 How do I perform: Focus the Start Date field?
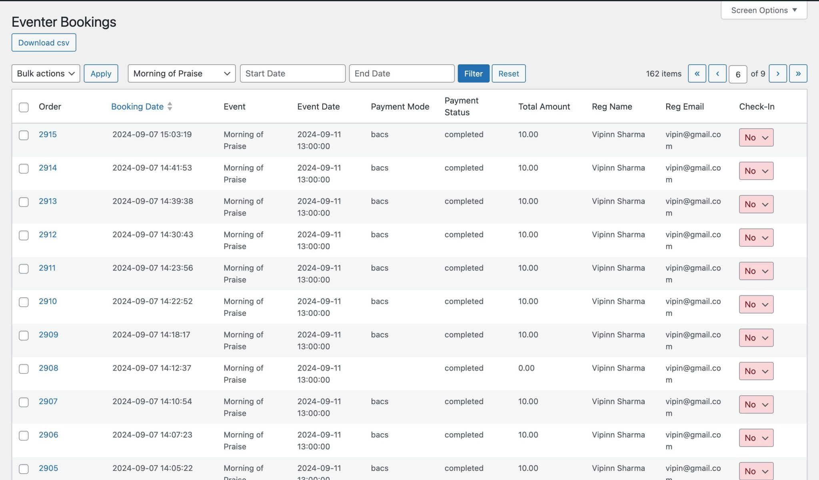293,73
